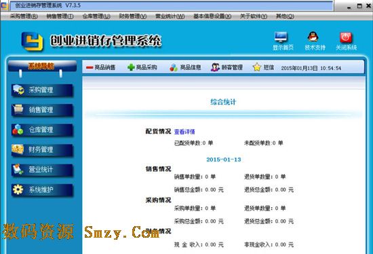Click the 商品信息 toolbar label
The width and height of the screenshot is (373, 254).
point(191,67)
